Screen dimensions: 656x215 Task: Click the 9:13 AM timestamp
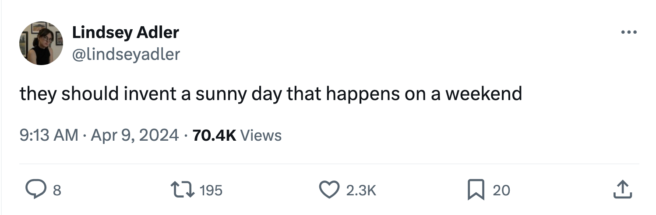[49, 135]
